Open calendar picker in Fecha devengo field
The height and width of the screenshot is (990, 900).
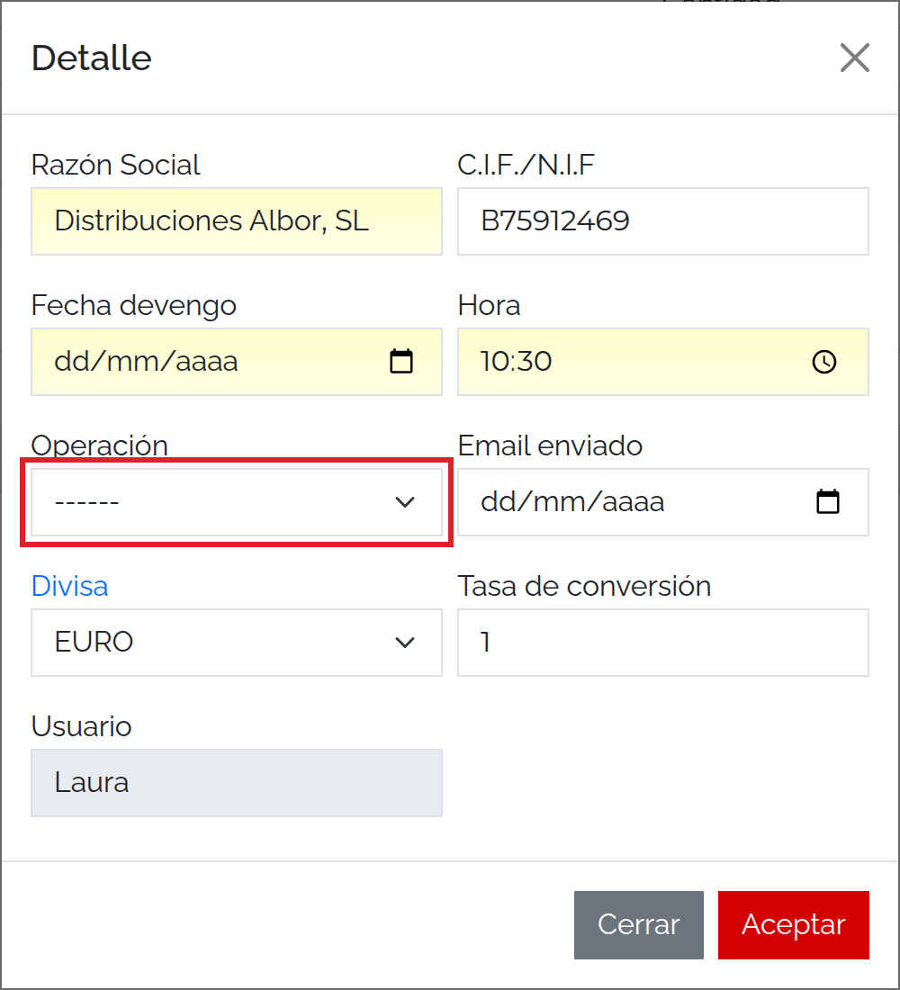pyautogui.click(x=401, y=361)
